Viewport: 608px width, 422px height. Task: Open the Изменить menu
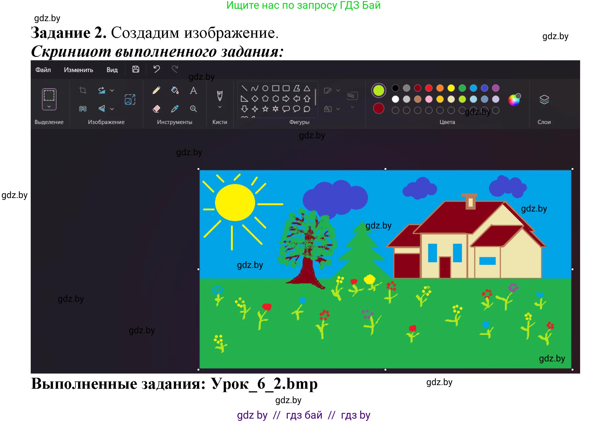tap(78, 70)
